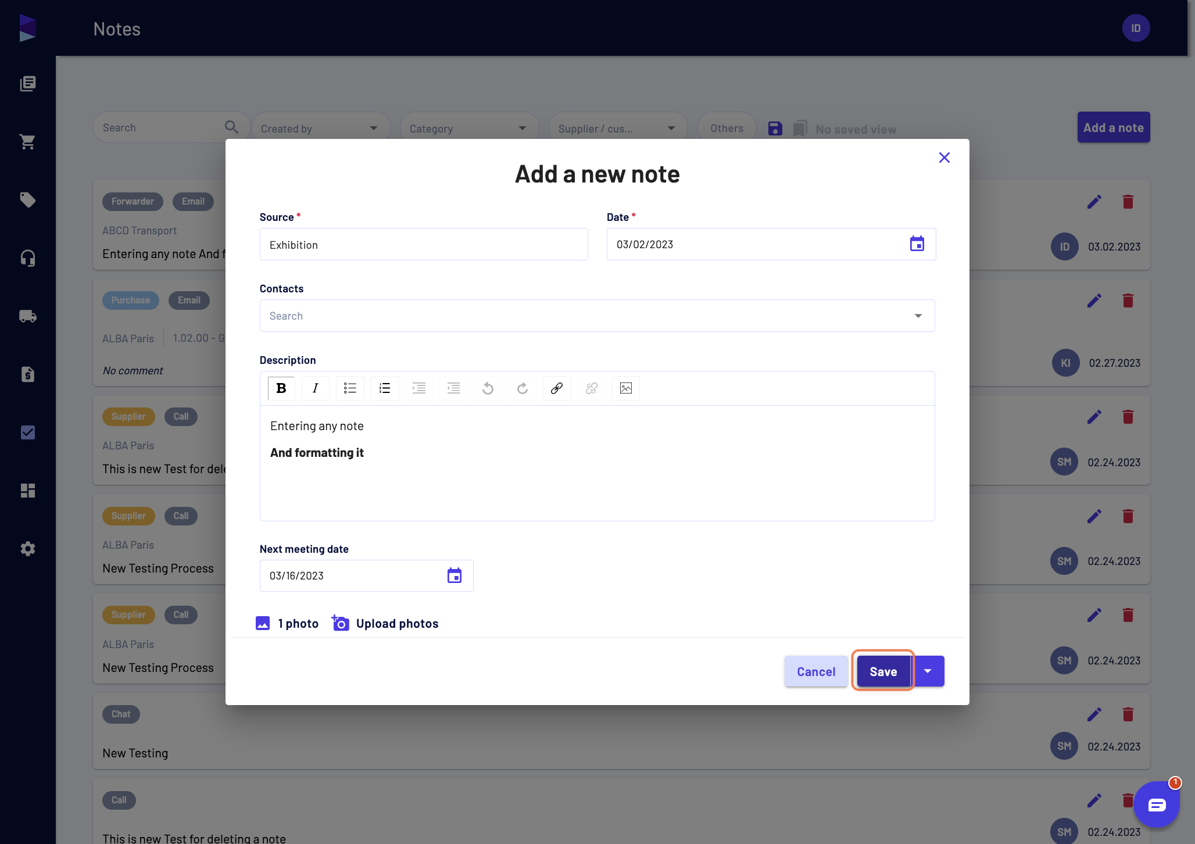Open the price tag sidebar icon

tap(27, 200)
